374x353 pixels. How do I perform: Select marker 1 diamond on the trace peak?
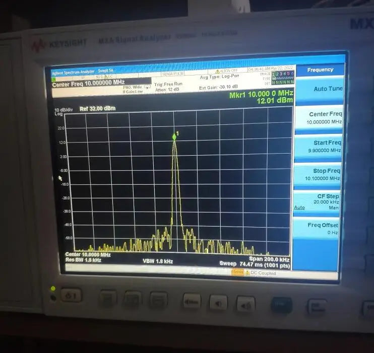pos(174,137)
